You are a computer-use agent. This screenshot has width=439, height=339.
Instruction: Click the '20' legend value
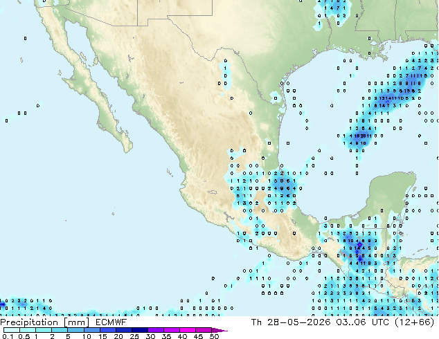[x=118, y=336]
